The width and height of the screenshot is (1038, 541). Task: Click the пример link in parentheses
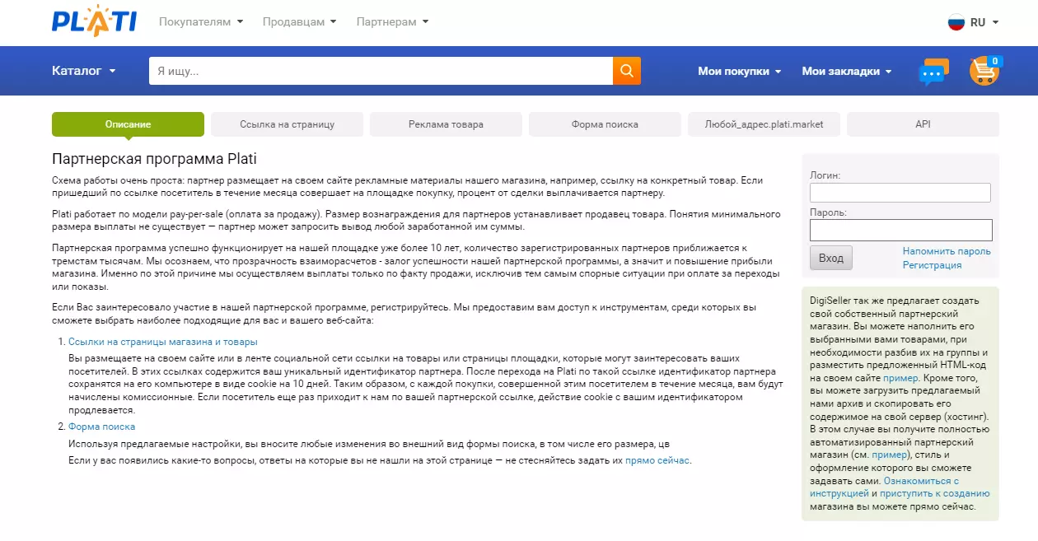click(x=889, y=455)
